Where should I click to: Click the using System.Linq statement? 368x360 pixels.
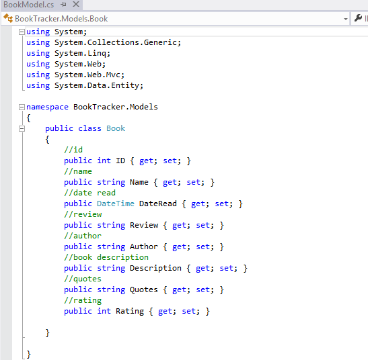point(69,54)
